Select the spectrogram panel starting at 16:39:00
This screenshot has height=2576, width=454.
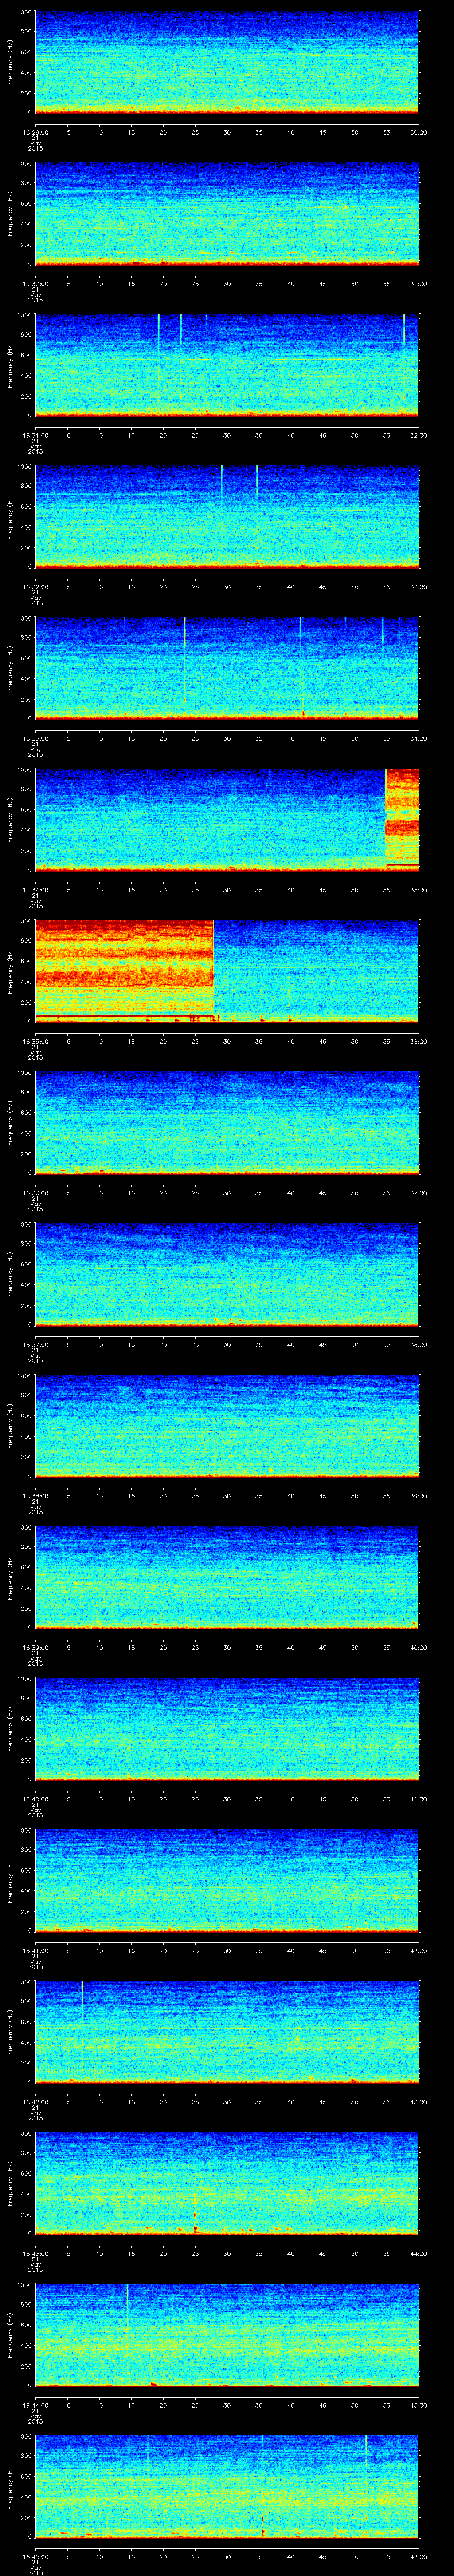pos(227,1577)
